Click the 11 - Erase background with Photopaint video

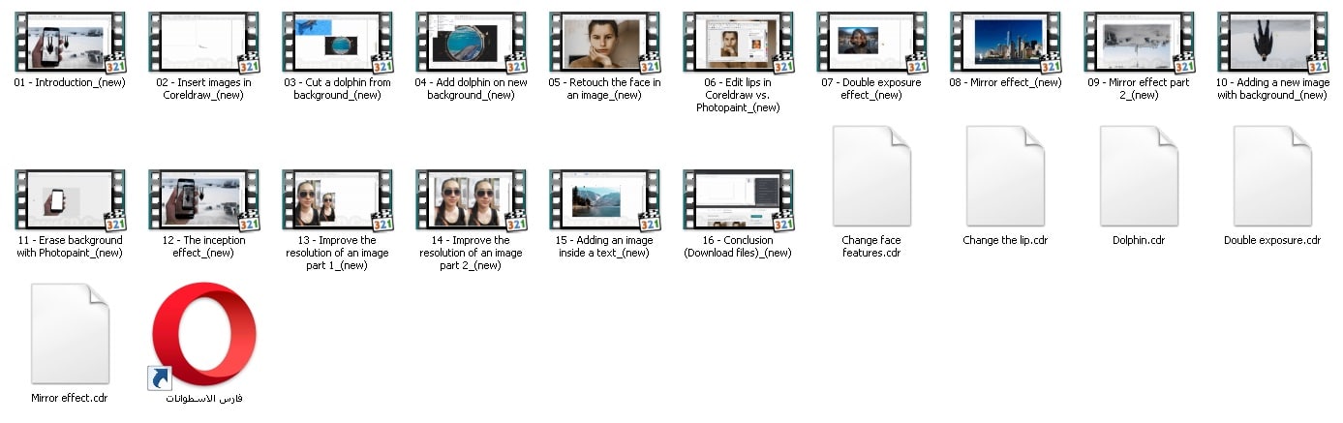(x=70, y=200)
